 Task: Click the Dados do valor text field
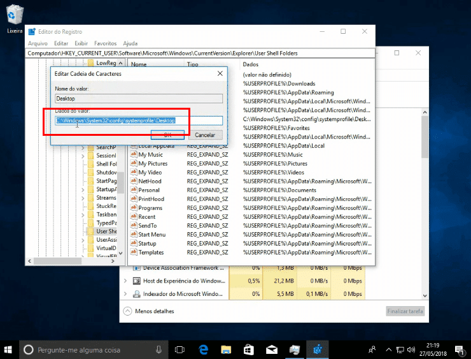click(x=139, y=121)
